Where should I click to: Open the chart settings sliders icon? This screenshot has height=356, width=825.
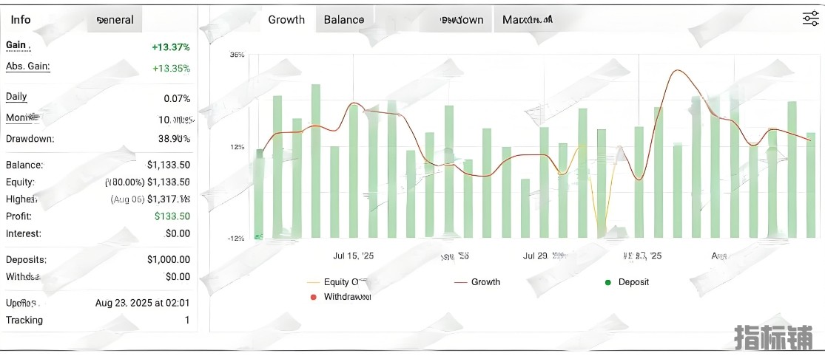[810, 19]
